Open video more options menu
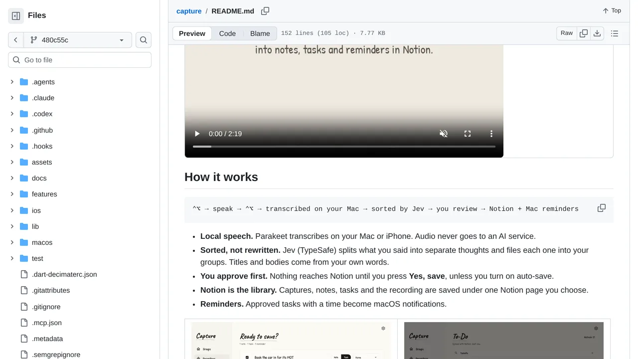 pos(491,134)
